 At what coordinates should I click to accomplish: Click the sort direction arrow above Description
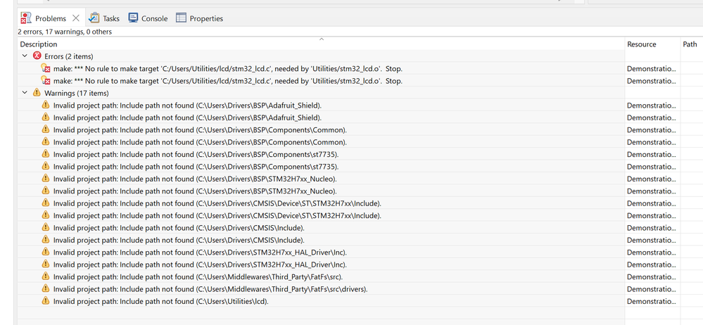click(x=321, y=39)
